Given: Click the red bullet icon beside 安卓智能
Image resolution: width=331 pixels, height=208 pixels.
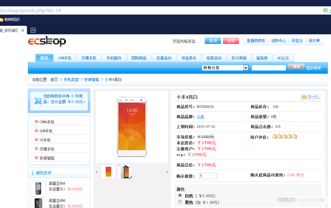Looking at the screenshot, I should (36, 158).
